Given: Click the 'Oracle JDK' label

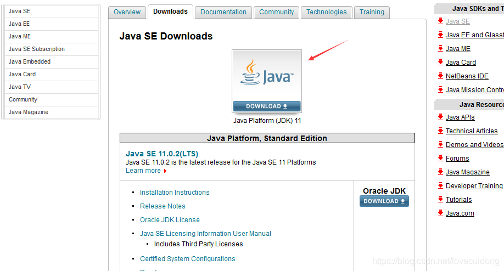Looking at the screenshot, I should (384, 191).
